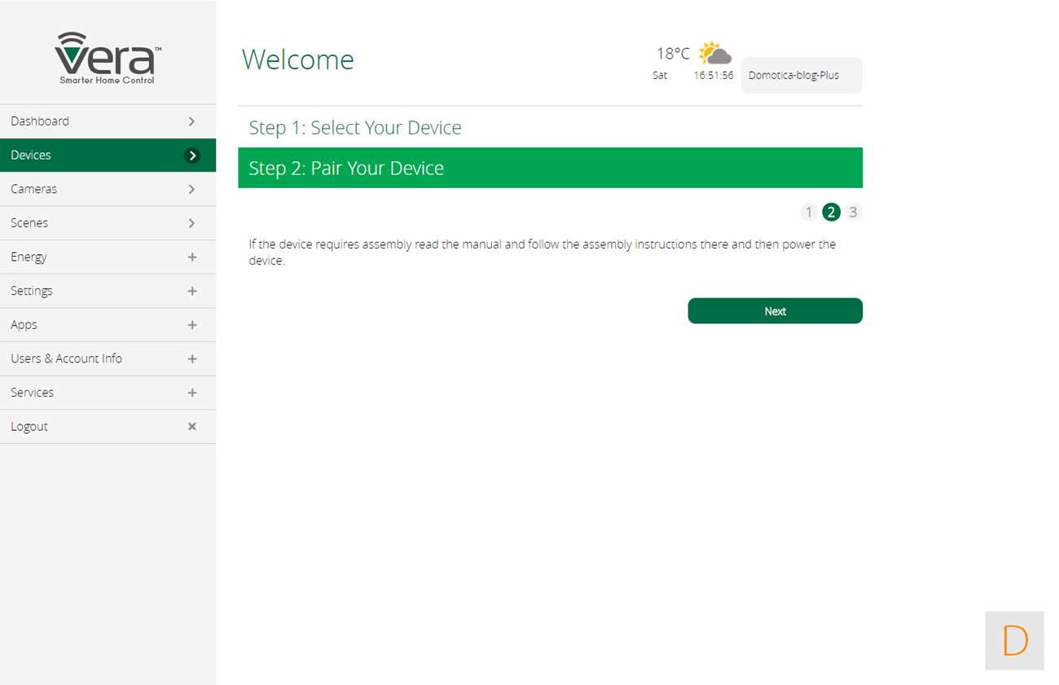The height and width of the screenshot is (685, 1059).
Task: Click the Scenes chevron arrow icon
Action: click(191, 223)
